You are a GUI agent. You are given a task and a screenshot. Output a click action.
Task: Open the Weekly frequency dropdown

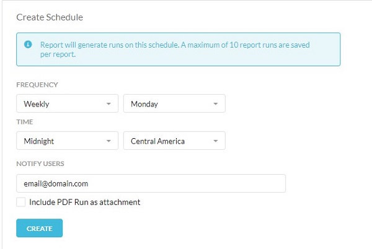tap(67, 103)
